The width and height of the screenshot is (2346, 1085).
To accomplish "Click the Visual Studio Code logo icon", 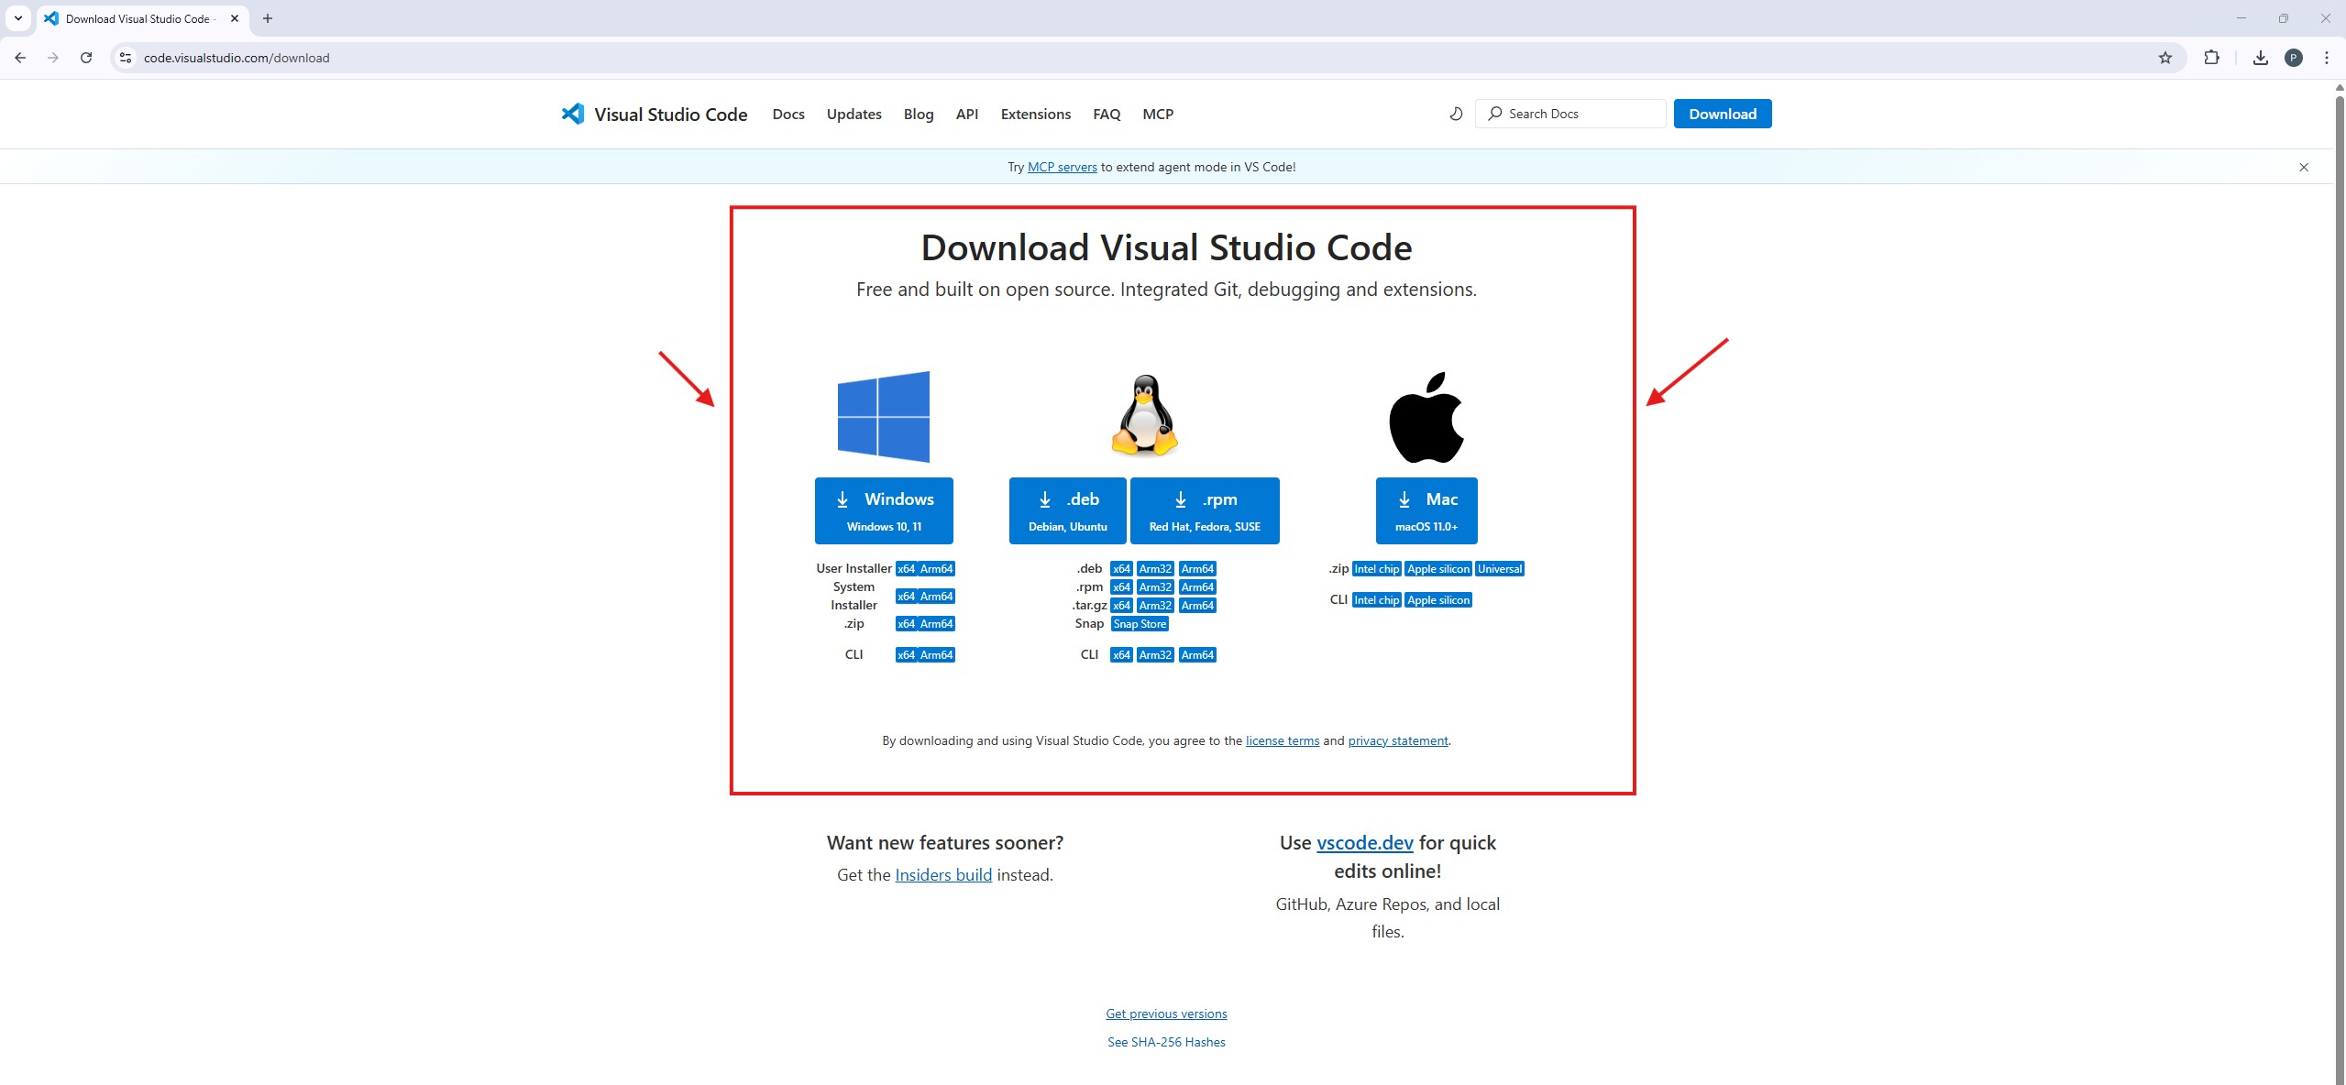I will coord(572,114).
